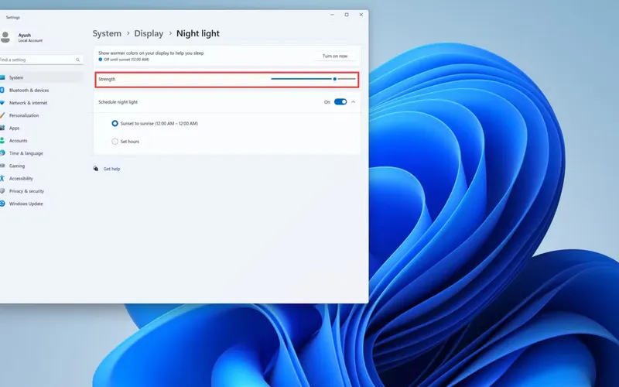Open the Accounts person icon
Image resolution: width=619 pixels, height=387 pixels.
[x=3, y=140]
